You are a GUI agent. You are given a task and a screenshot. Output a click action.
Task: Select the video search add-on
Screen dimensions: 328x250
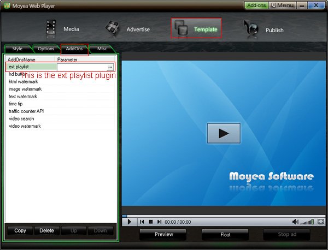[x=60, y=118]
